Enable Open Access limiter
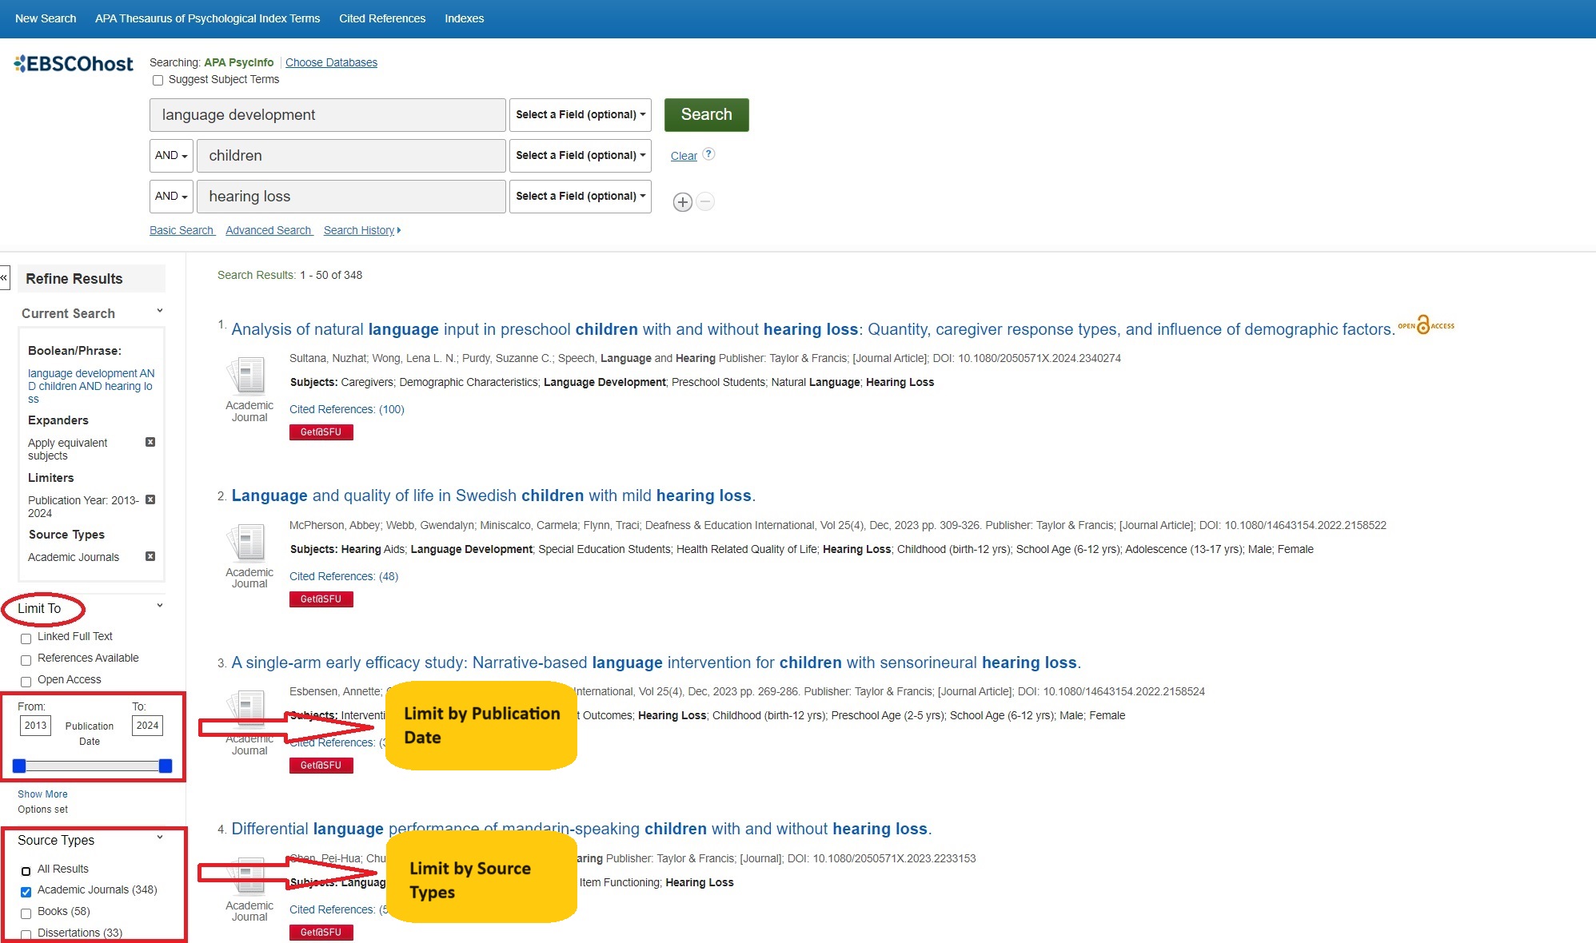1596x943 pixels. click(26, 682)
